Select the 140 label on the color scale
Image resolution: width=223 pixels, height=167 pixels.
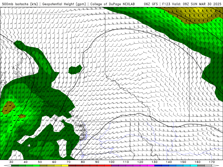pyautogui.click(x=169, y=162)
